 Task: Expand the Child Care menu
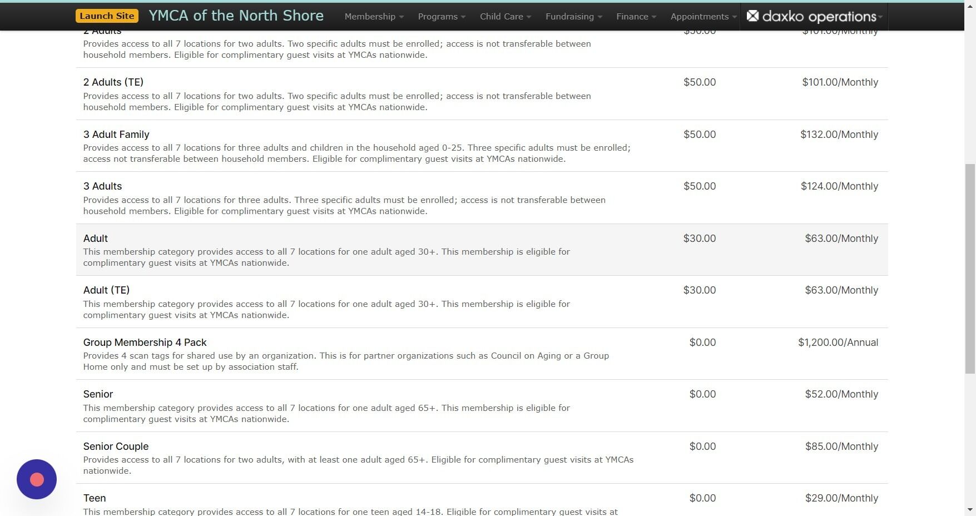click(x=504, y=16)
